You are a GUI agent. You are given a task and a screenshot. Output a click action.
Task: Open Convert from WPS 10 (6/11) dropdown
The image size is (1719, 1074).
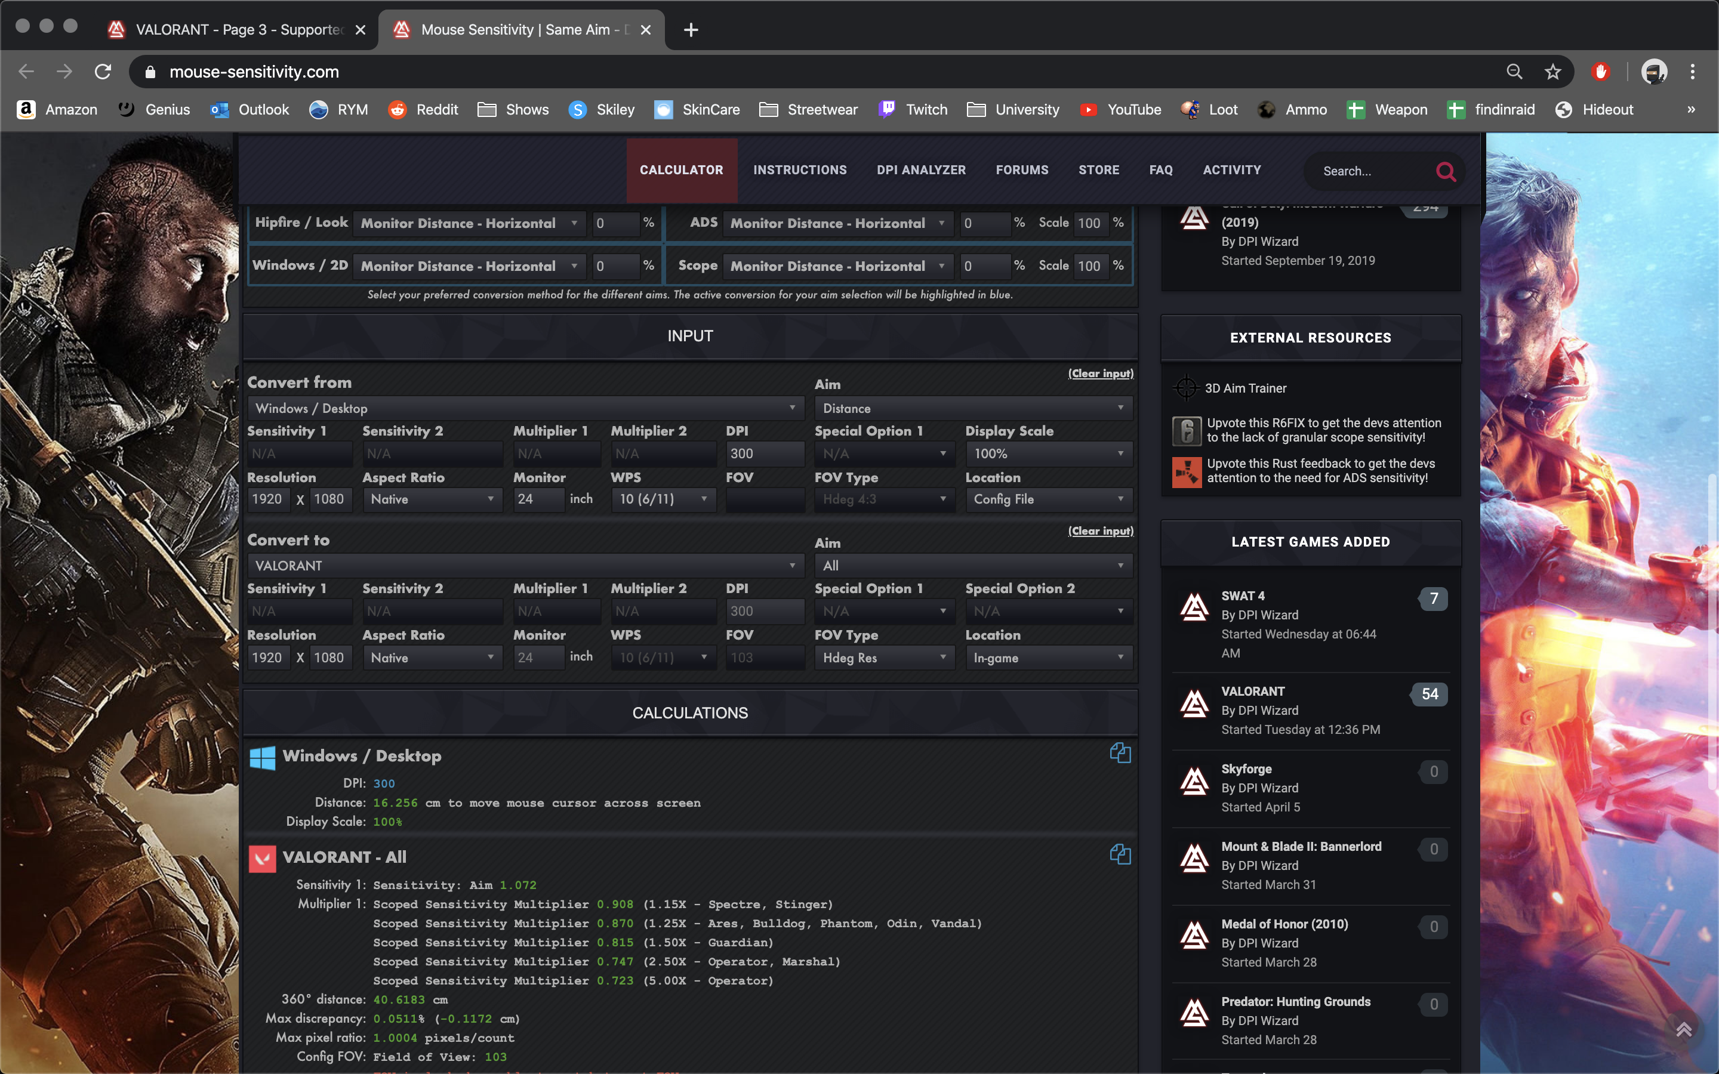coord(664,499)
